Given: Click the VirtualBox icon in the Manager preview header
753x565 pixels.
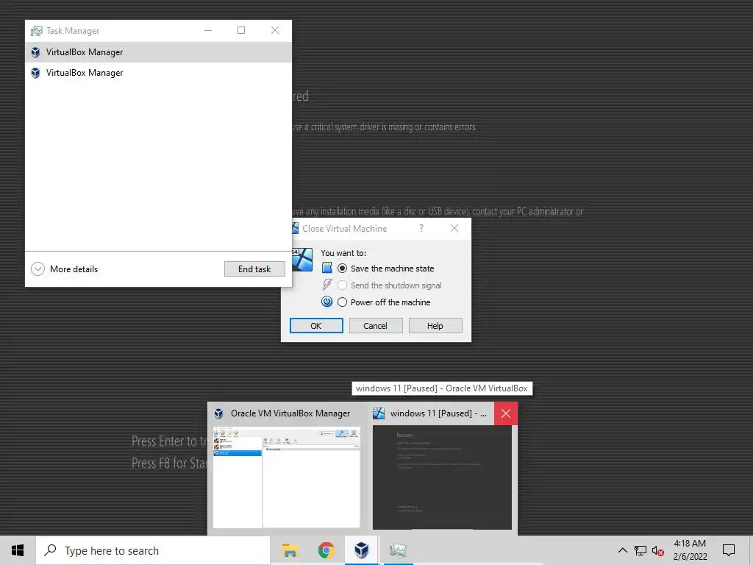Looking at the screenshot, I should (x=219, y=413).
